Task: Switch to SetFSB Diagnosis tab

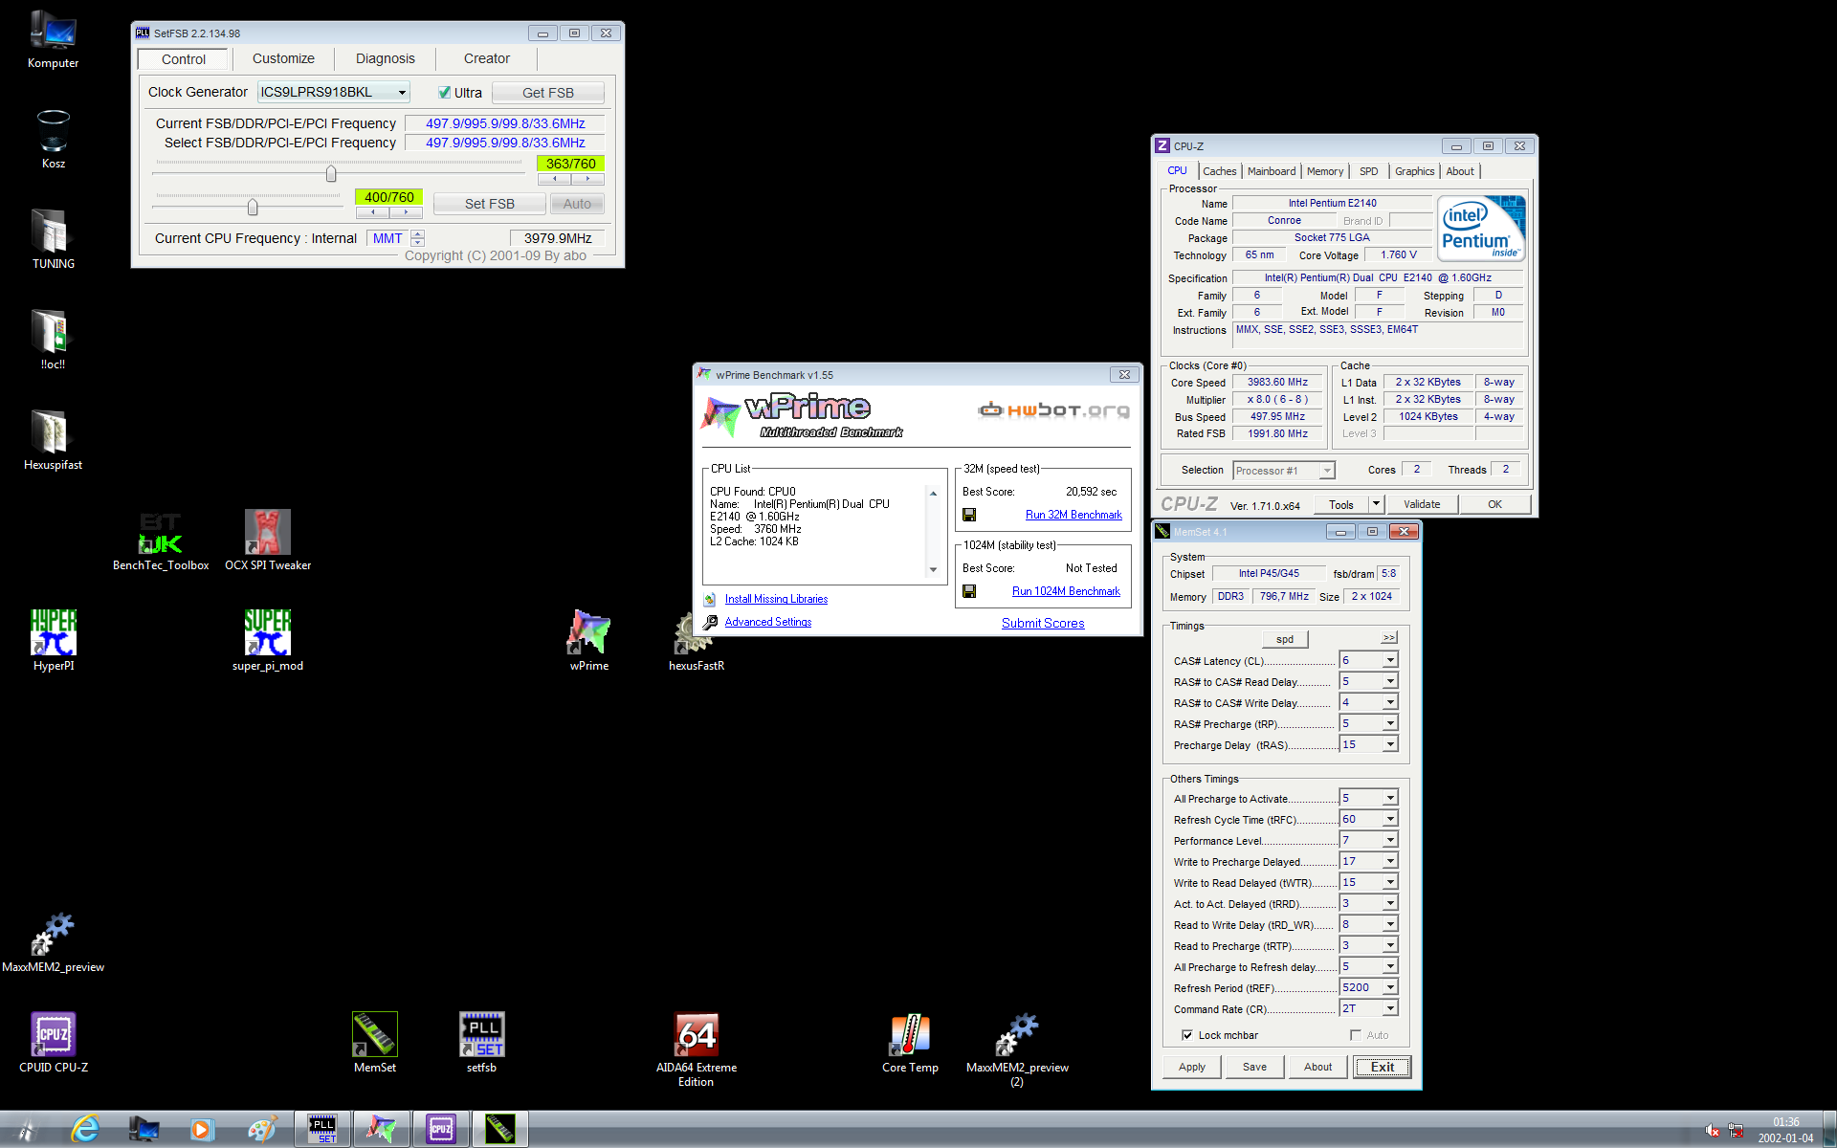Action: pos(386,58)
